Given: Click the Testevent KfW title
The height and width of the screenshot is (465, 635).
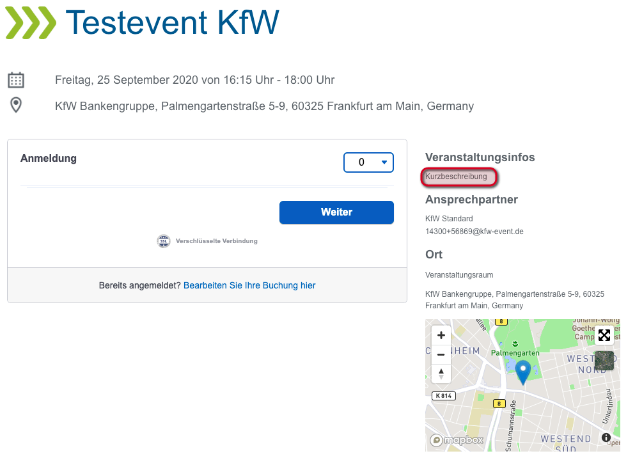Looking at the screenshot, I should tap(173, 22).
